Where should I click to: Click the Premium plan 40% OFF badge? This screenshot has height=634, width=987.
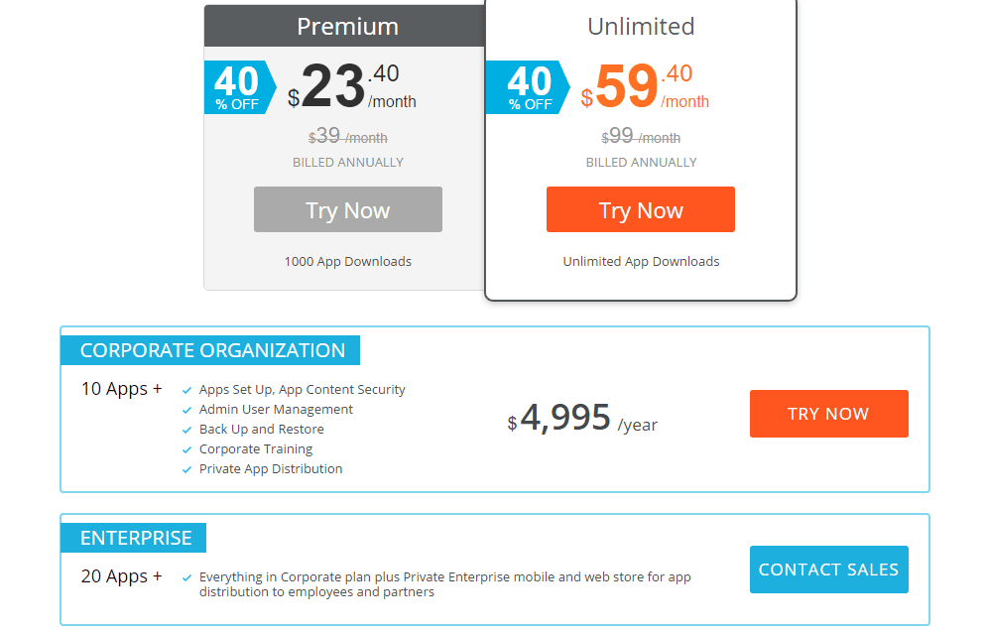[x=240, y=87]
